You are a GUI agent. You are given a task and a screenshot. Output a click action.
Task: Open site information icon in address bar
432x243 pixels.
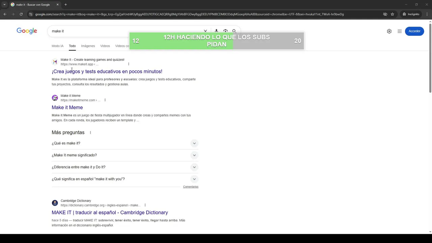pyautogui.click(x=31, y=14)
